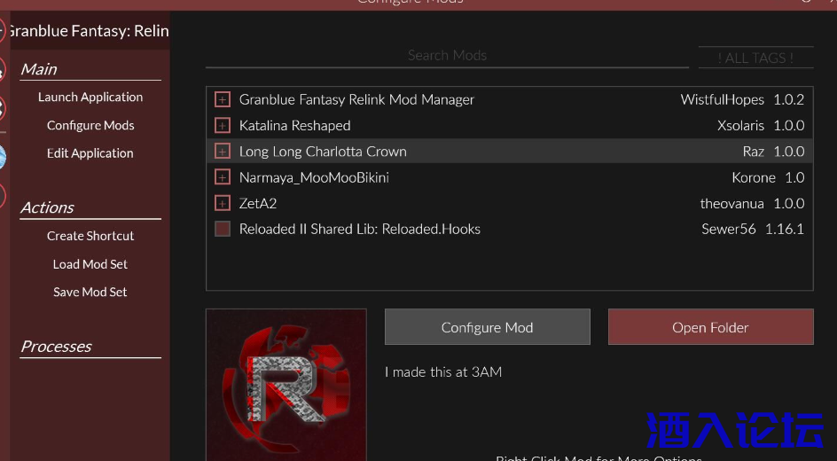Open Configure Mods in the sidebar
This screenshot has height=461, width=837.
90,126
